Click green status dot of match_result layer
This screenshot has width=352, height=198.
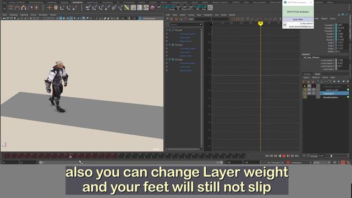click(x=348, y=90)
